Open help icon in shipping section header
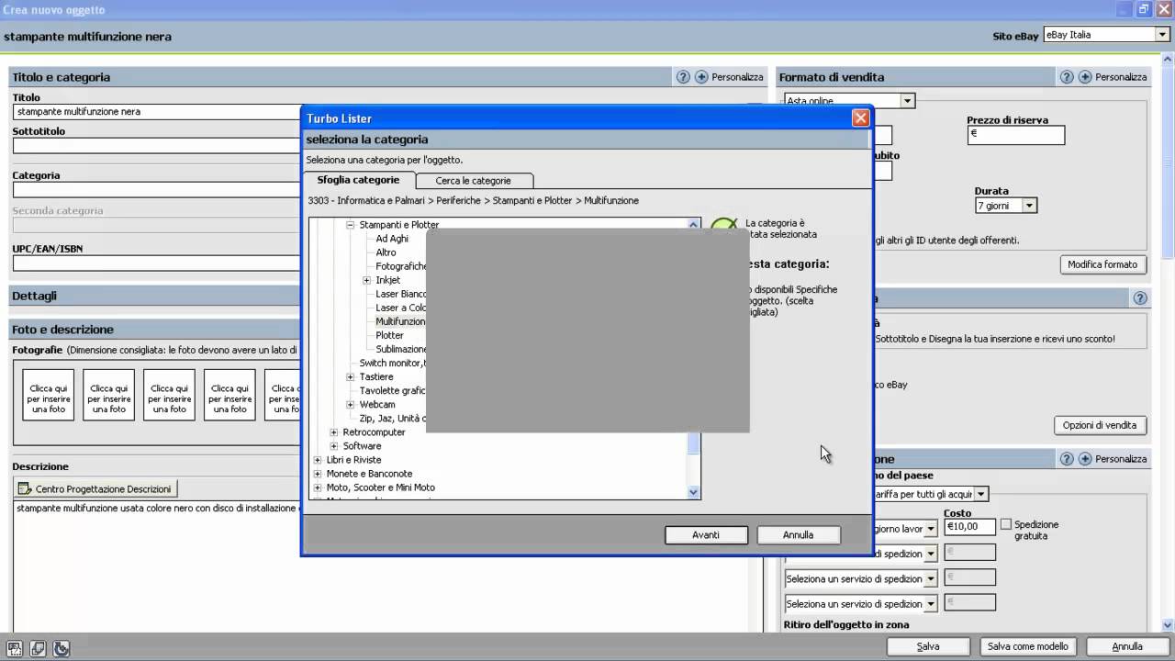1175x661 pixels. click(x=1067, y=459)
